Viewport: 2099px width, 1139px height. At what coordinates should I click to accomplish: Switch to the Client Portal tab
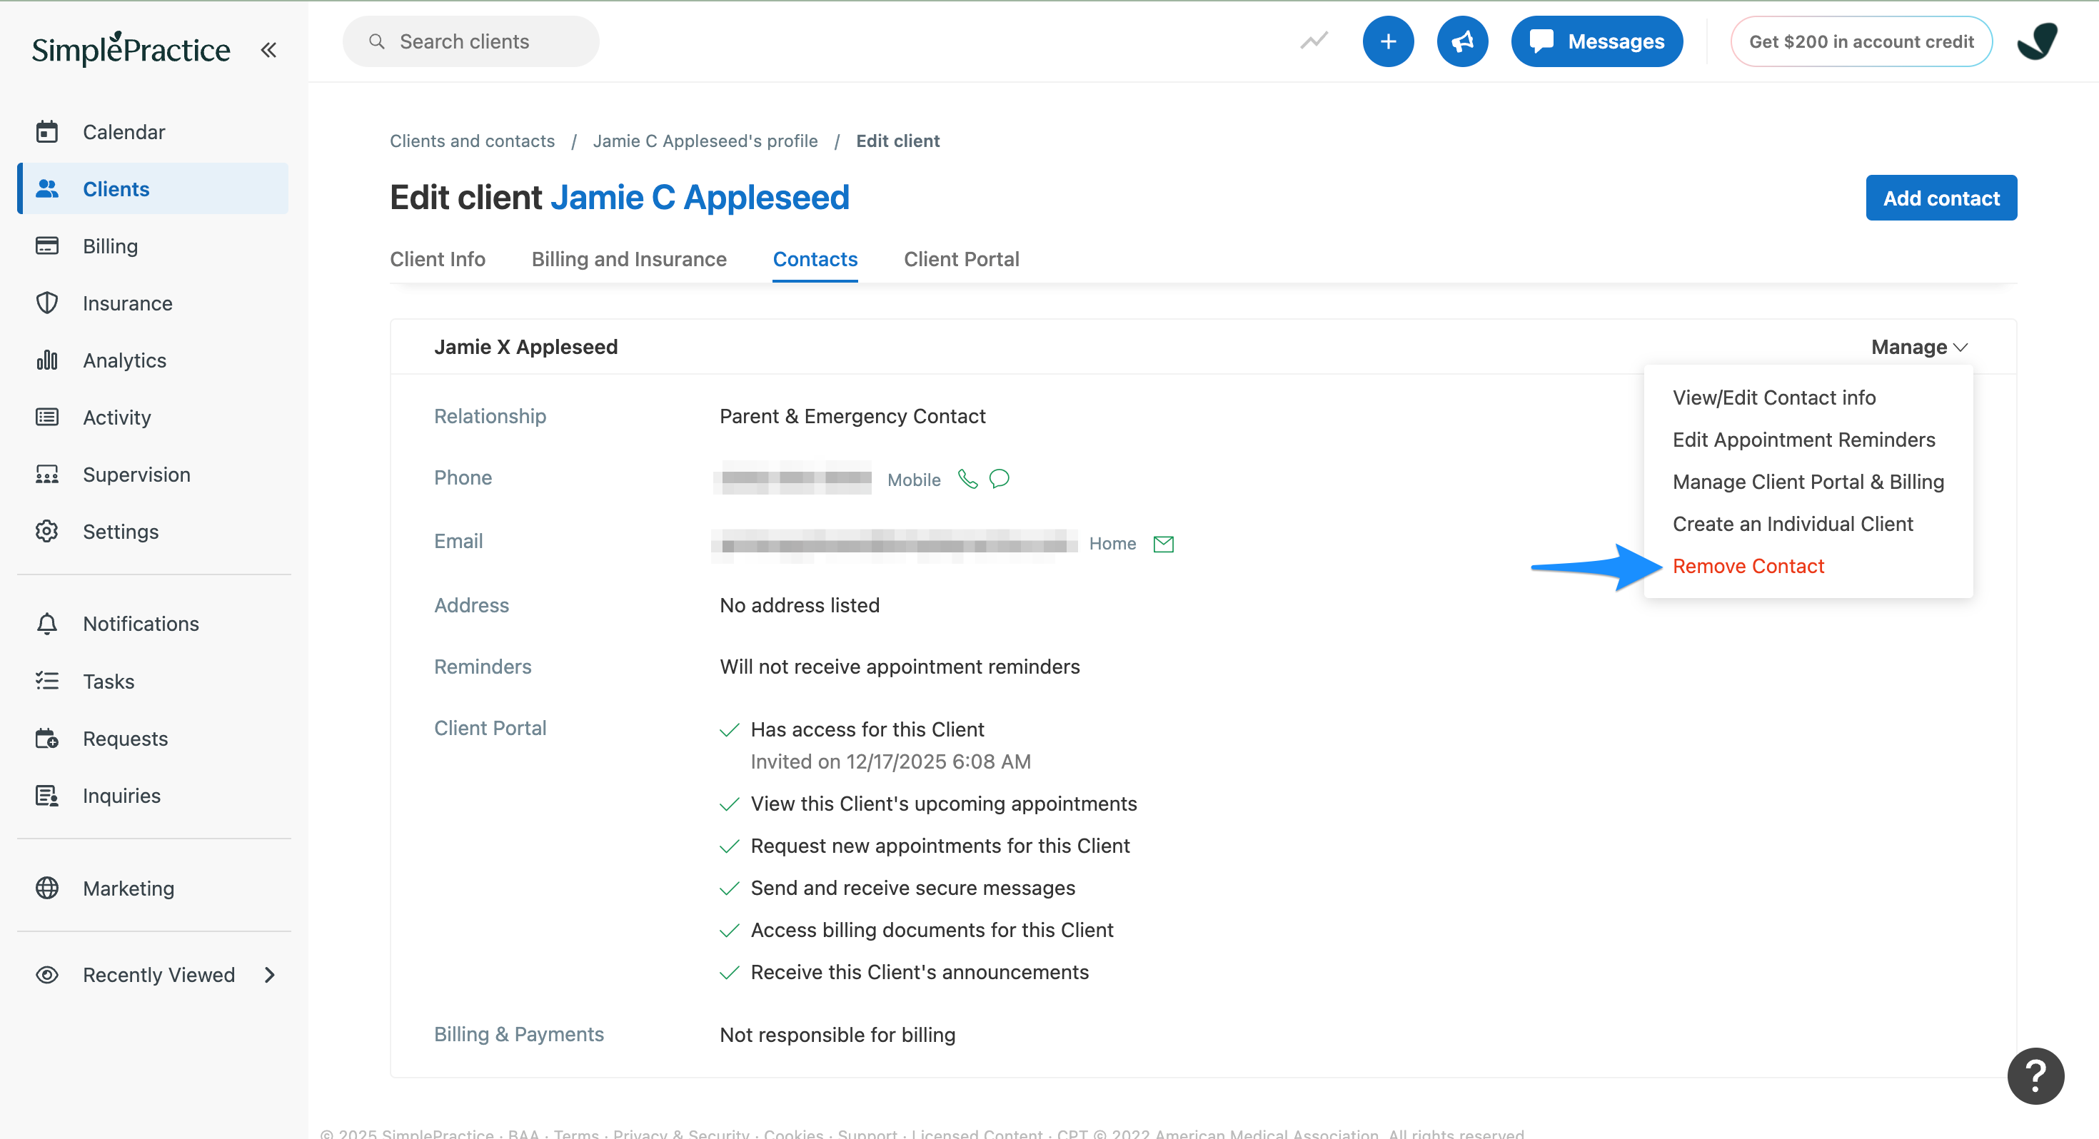[962, 259]
